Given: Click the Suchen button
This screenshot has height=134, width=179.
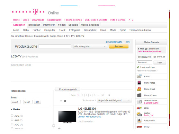Looking at the screenshot, I should click(119, 46).
